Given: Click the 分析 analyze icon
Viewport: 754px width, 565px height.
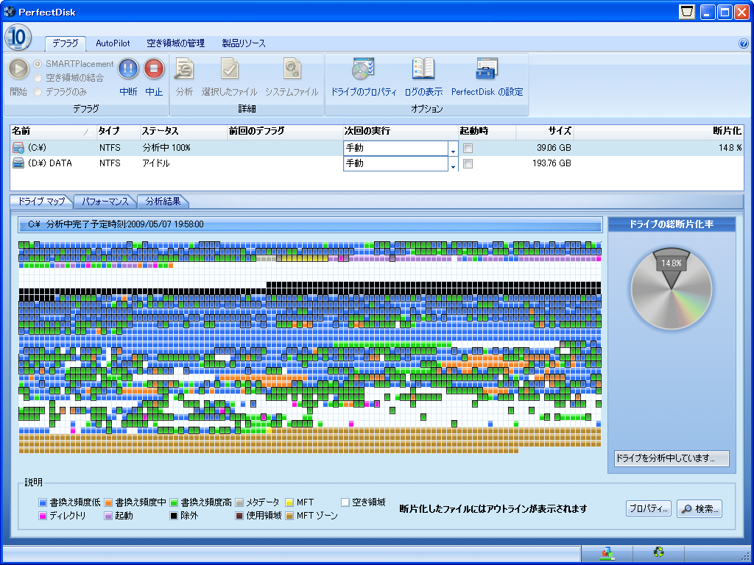Looking at the screenshot, I should pos(184,68).
